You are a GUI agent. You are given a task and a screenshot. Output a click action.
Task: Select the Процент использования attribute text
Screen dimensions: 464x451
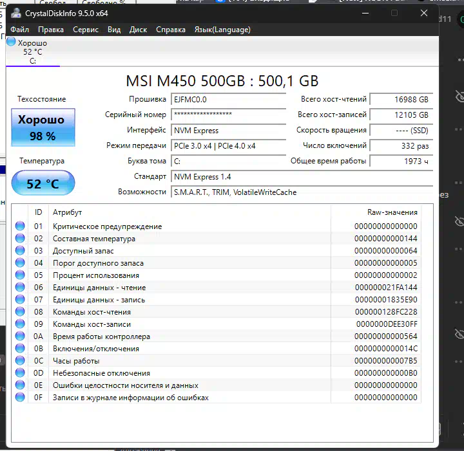click(96, 275)
